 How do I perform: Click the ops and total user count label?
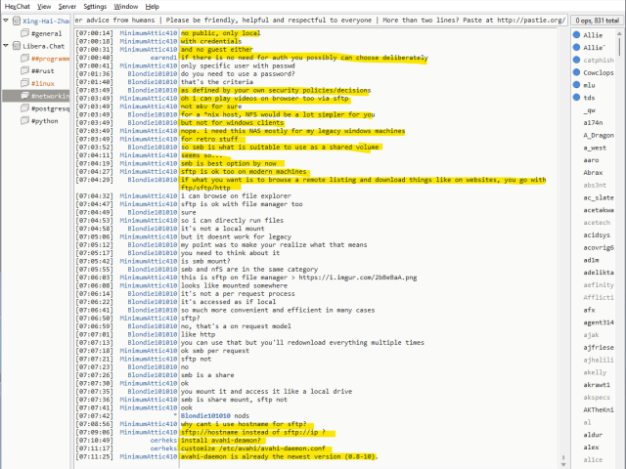(598, 21)
